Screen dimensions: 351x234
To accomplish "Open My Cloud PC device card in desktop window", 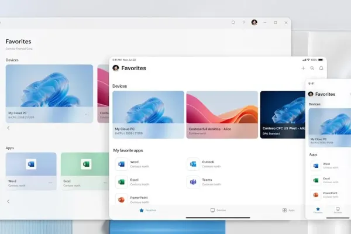I will click(49, 94).
